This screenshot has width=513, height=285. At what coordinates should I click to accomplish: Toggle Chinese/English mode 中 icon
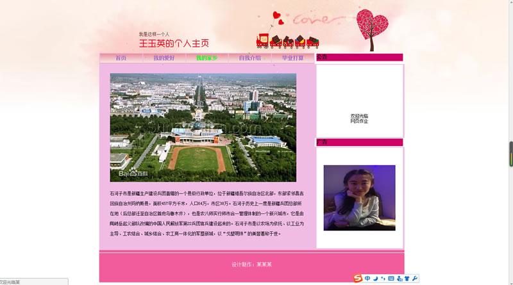(367, 278)
